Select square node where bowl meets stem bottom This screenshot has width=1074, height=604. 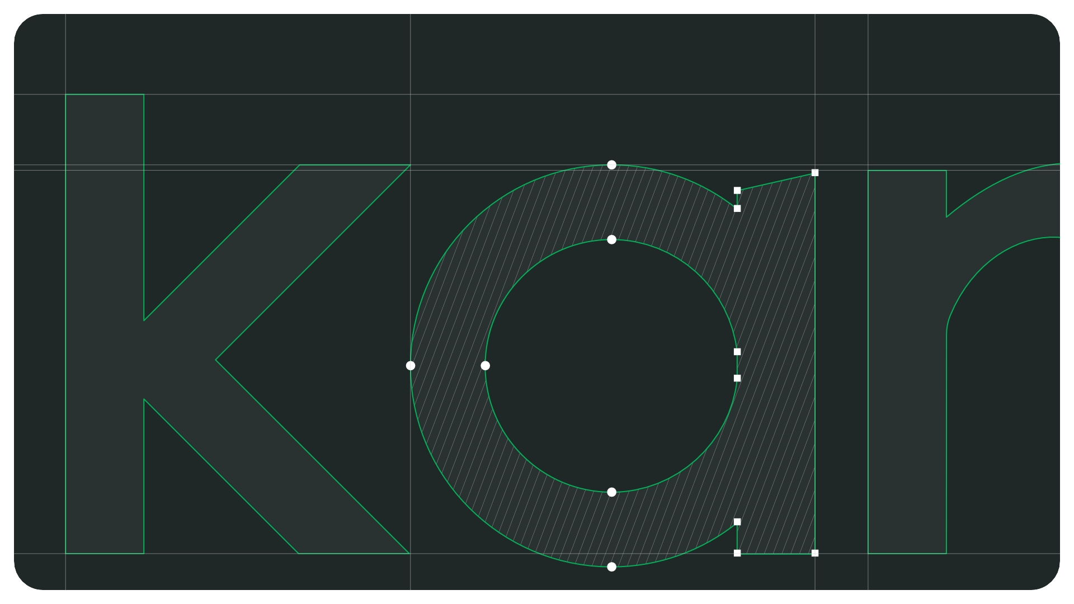coord(737,522)
